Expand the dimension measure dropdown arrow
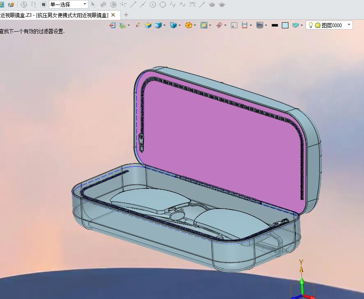Viewport: 364px width, 299px height. pos(251,25)
